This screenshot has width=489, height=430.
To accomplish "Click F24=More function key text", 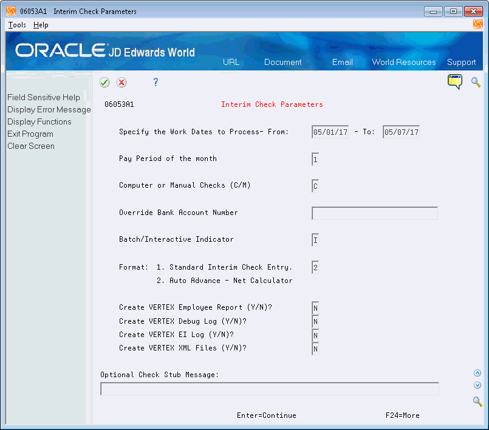I will [x=402, y=415].
